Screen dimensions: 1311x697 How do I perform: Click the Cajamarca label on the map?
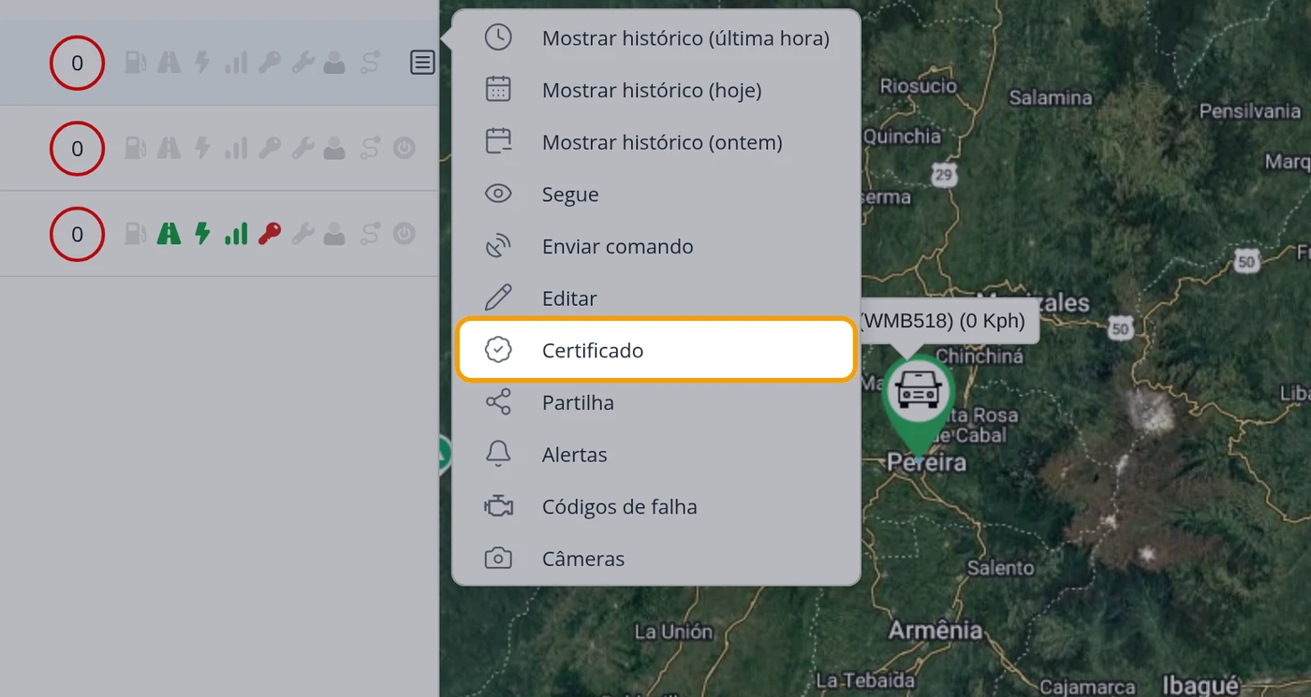pyautogui.click(x=1087, y=688)
